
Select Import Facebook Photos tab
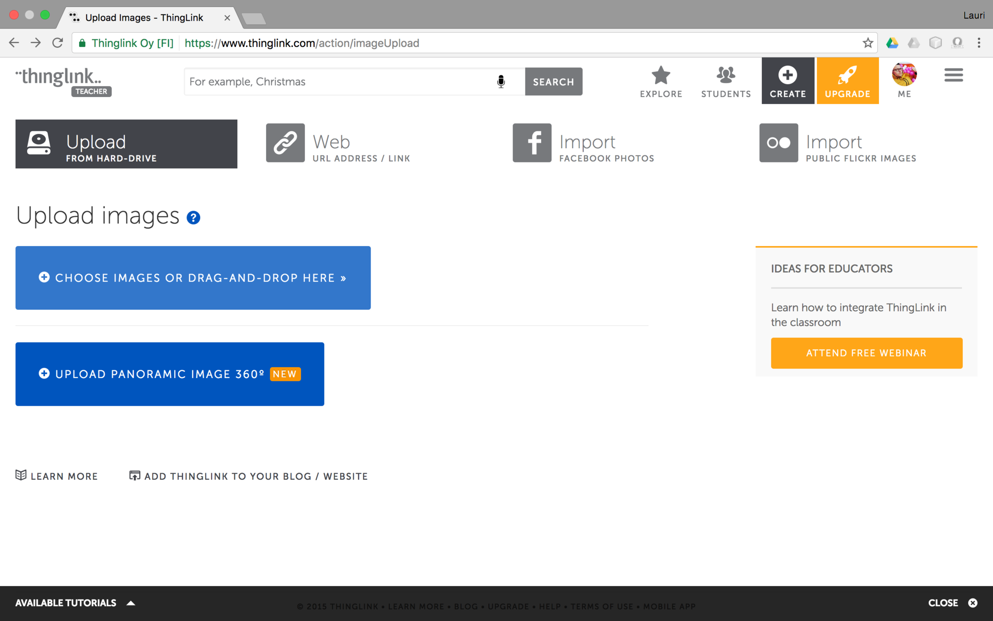click(x=583, y=144)
